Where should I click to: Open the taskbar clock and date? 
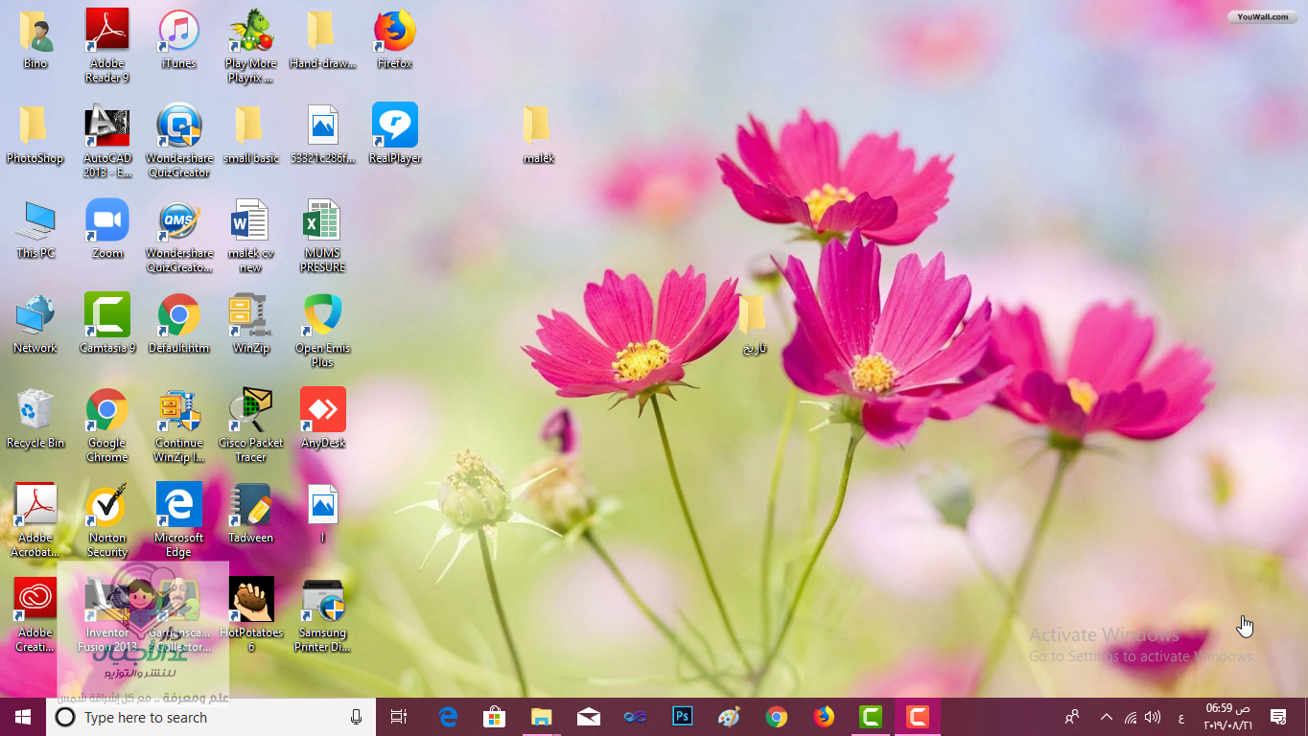(1226, 717)
